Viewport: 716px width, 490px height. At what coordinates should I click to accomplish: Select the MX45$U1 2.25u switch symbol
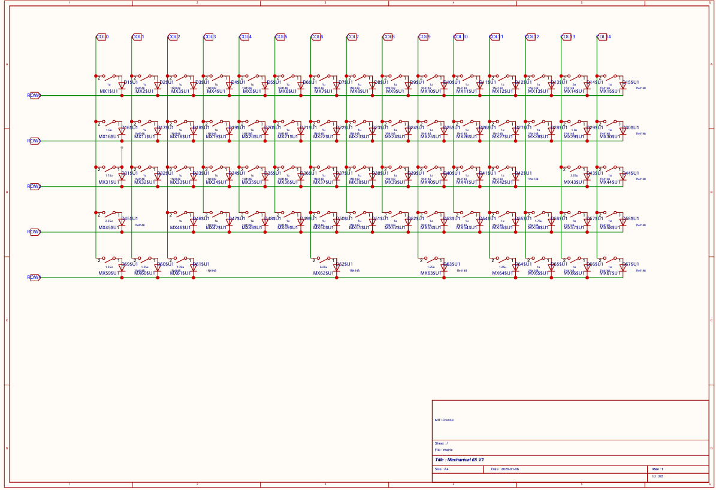109,214
